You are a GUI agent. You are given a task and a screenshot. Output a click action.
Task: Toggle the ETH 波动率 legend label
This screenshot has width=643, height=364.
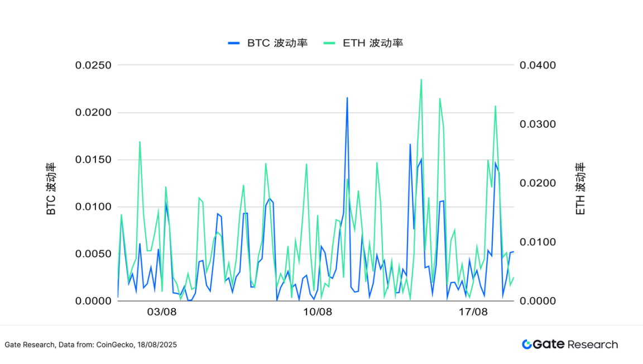click(372, 43)
